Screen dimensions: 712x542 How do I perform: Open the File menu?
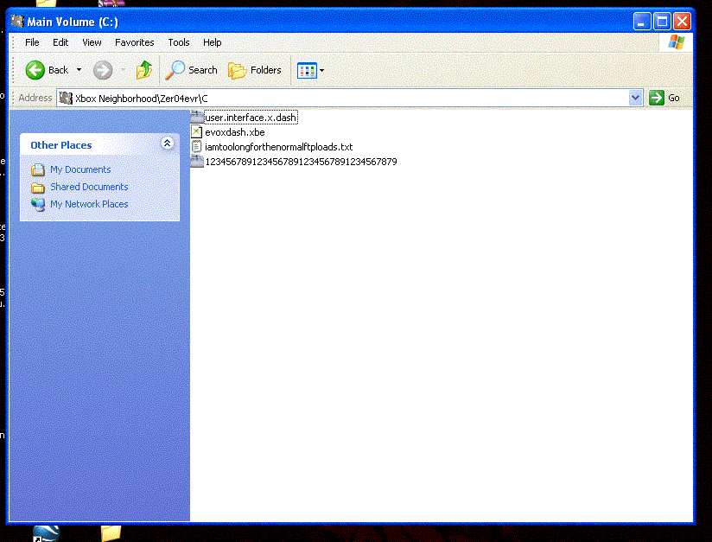click(32, 42)
